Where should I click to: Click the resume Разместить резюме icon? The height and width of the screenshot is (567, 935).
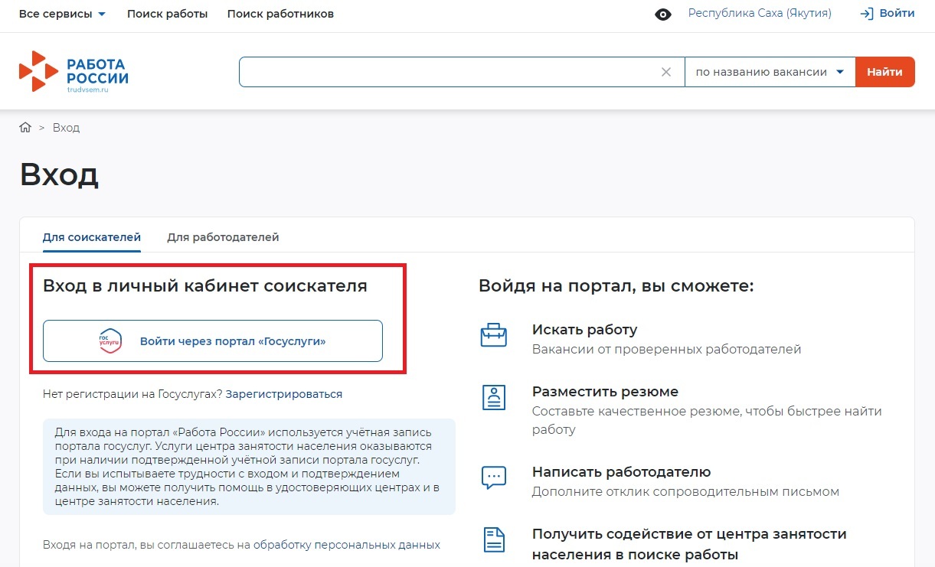pos(493,397)
